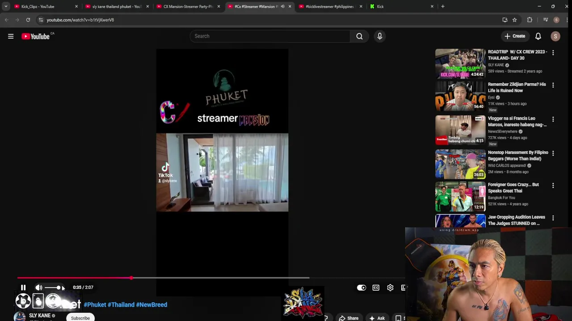Open the #Thailand hashtag link
This screenshot has width=572, height=321.
click(x=121, y=305)
